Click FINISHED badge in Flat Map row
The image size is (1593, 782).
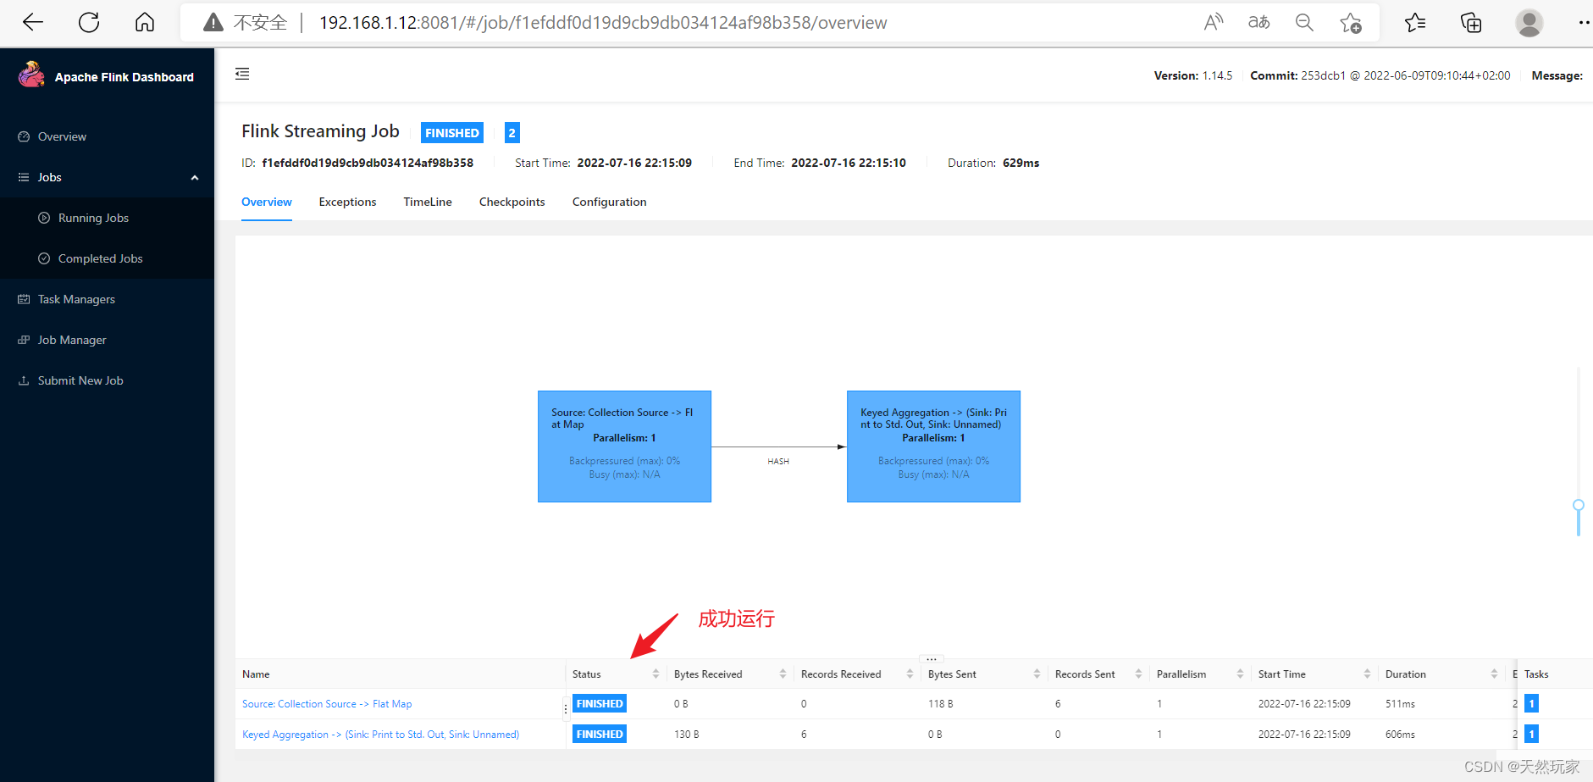(x=600, y=704)
